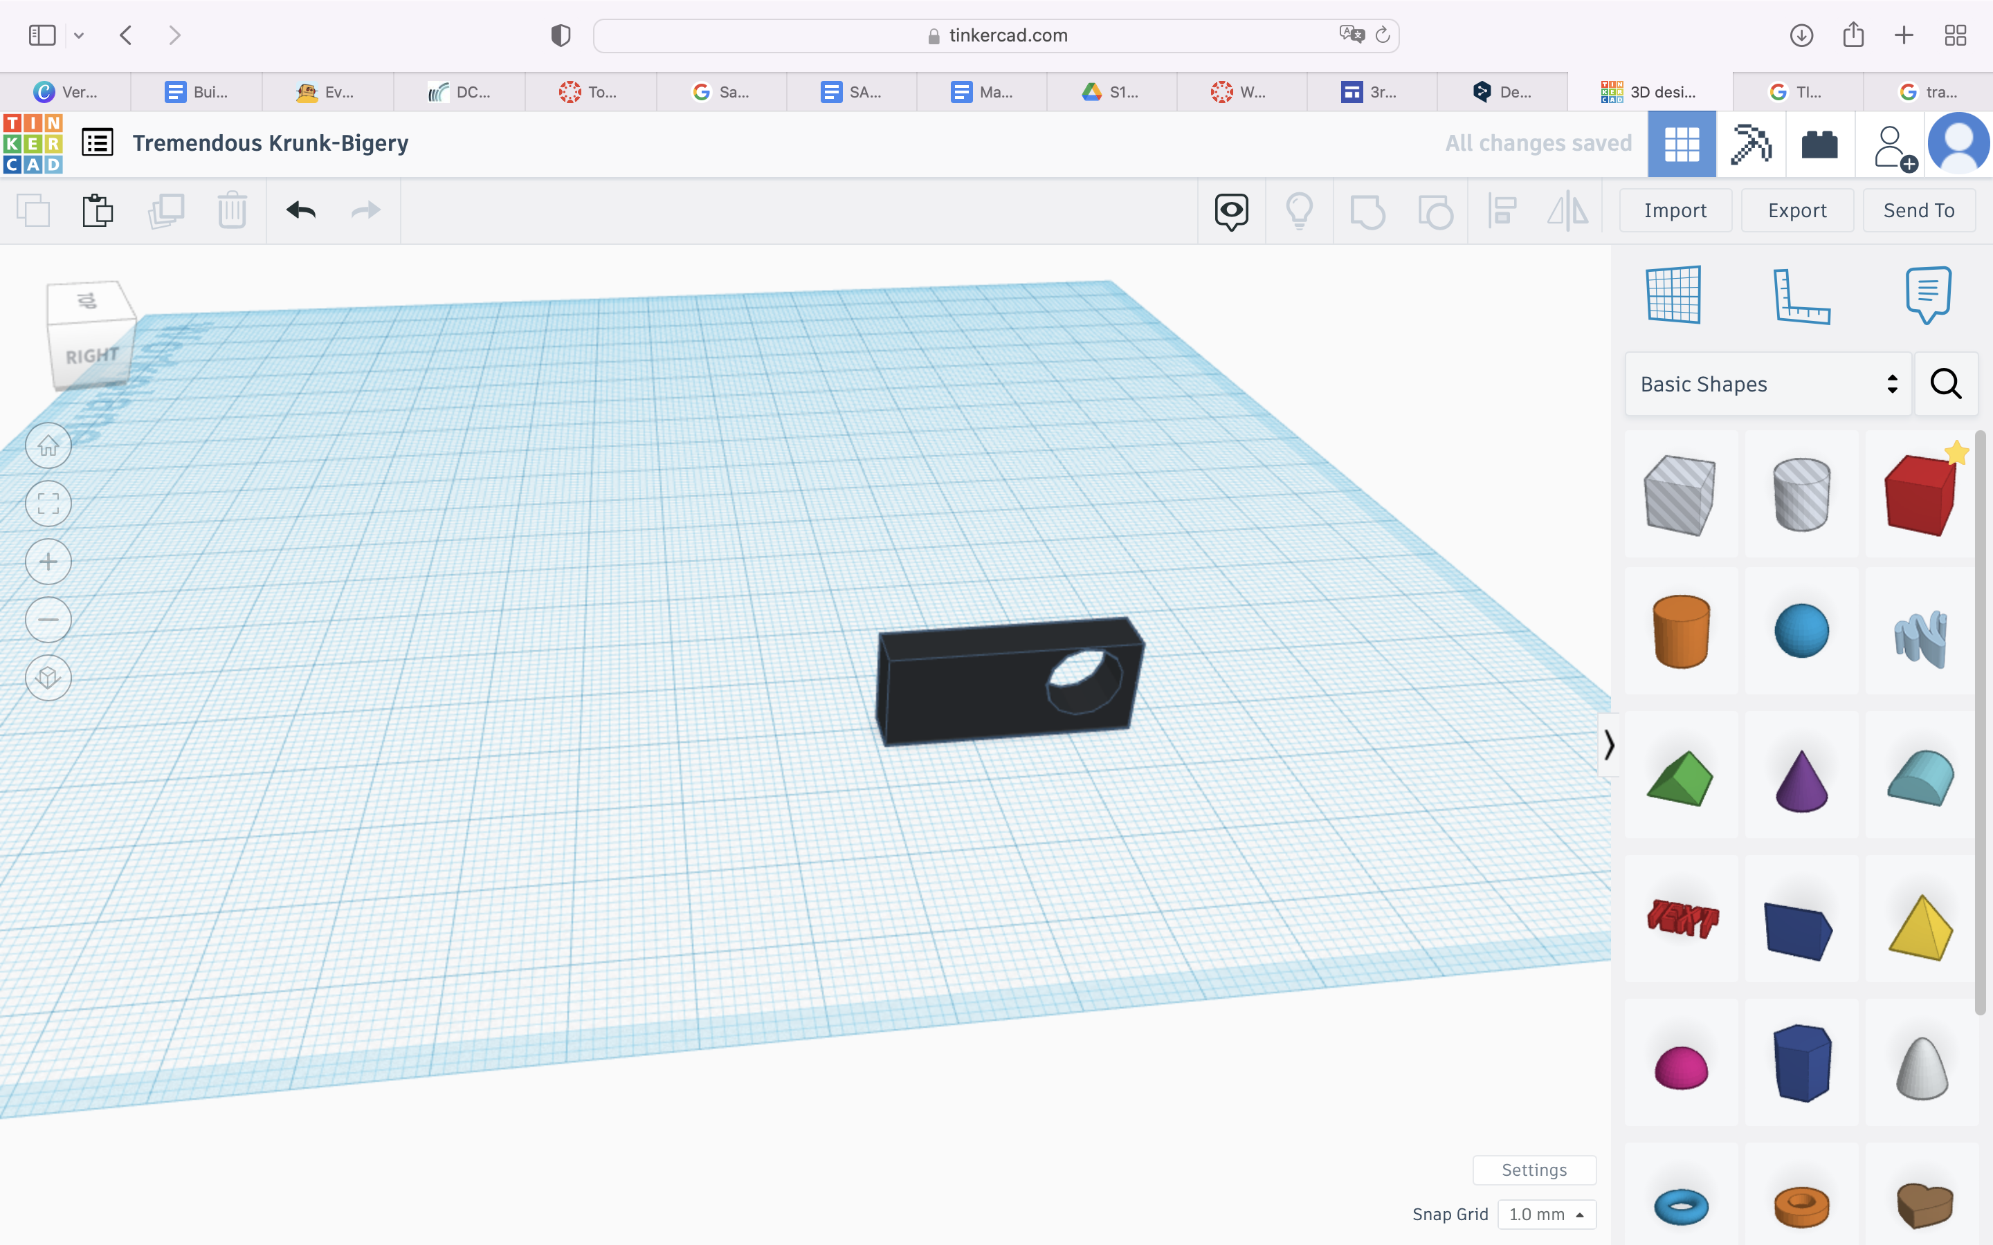Switch to the De... browser tab

point(1502,91)
